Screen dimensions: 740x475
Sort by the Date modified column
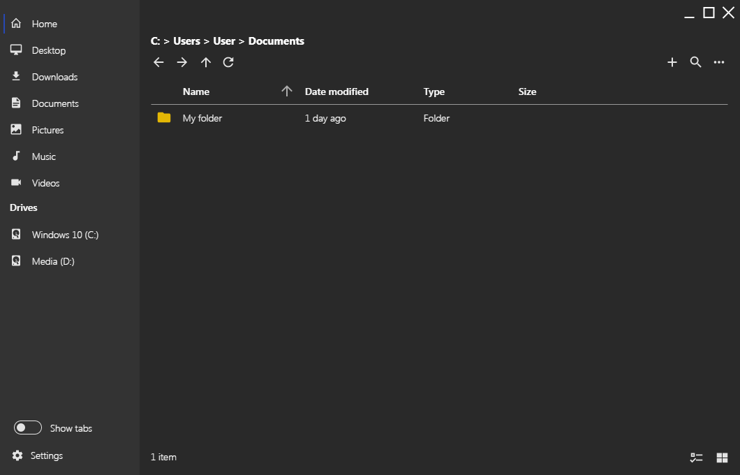pos(336,92)
